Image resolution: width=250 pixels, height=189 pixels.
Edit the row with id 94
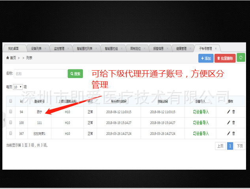pyautogui.click(x=229, y=112)
